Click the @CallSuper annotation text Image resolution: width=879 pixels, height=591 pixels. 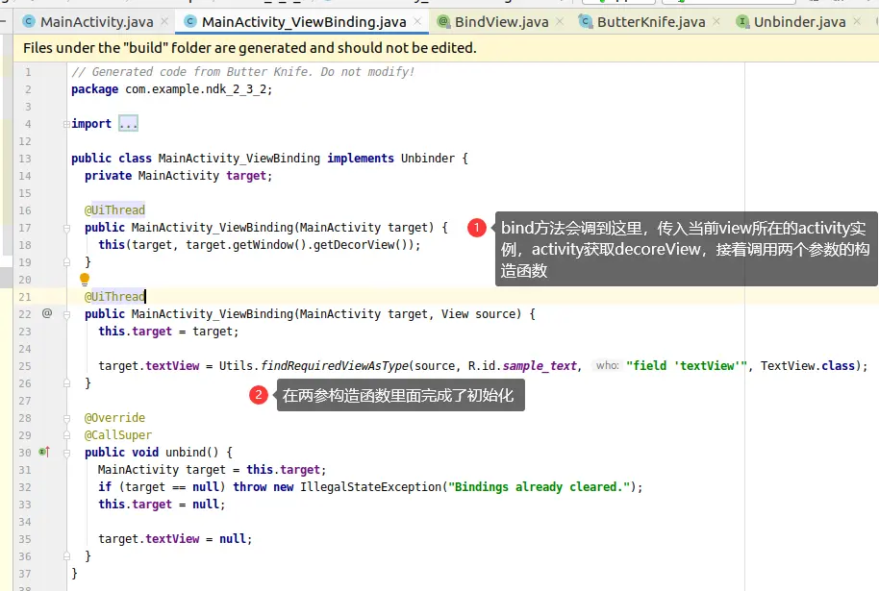click(x=117, y=435)
